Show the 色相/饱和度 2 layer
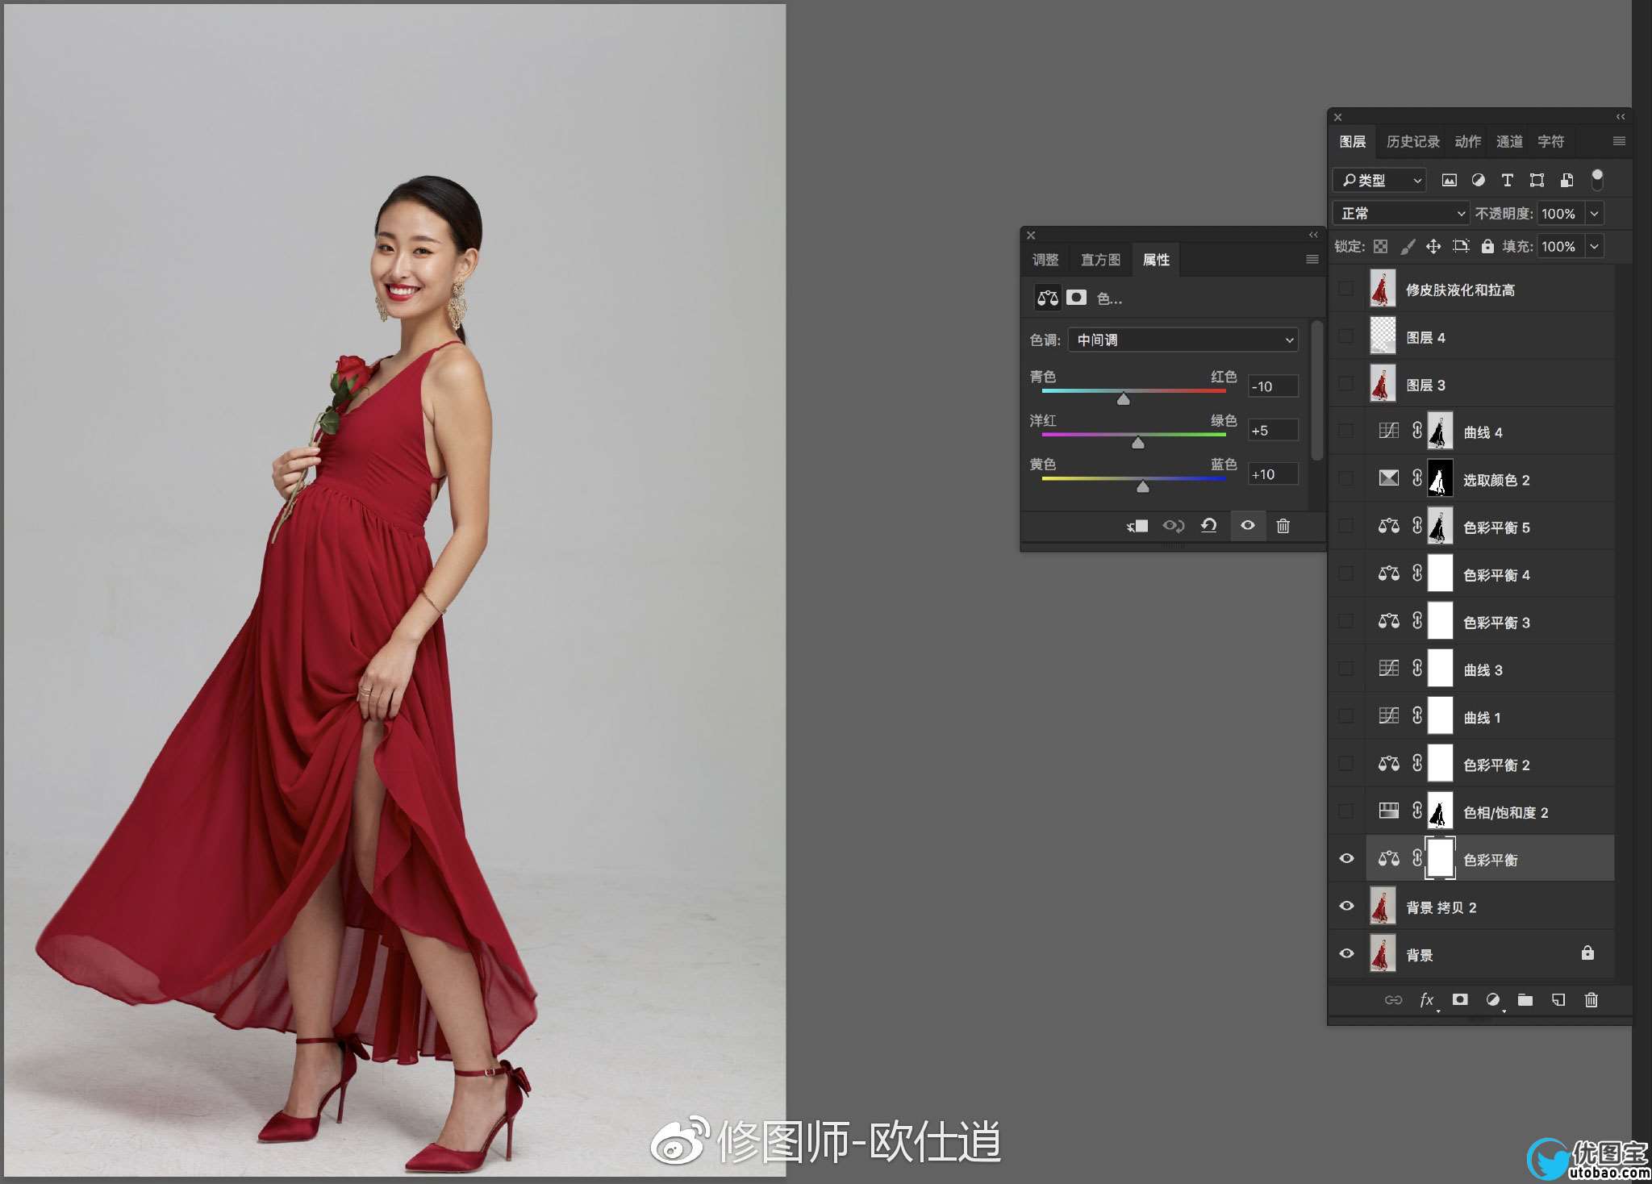The height and width of the screenshot is (1184, 1652). tap(1346, 811)
